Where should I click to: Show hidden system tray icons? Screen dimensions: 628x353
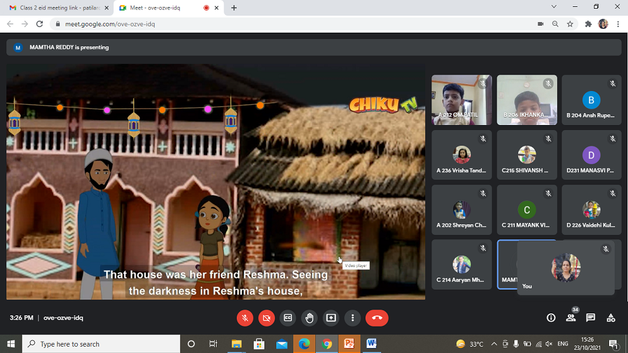coord(494,344)
